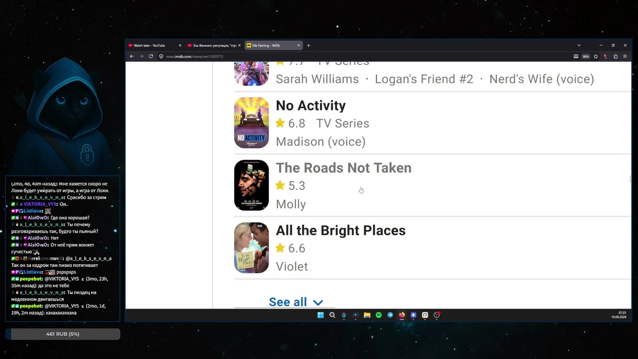The width and height of the screenshot is (638, 359).
Task: Click the No Activity poster
Action: tap(251, 123)
